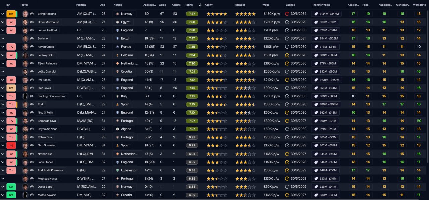Expand Erling Haaland's row with the chevron
Viewport: 429px width, 200px height.
tap(3, 14)
